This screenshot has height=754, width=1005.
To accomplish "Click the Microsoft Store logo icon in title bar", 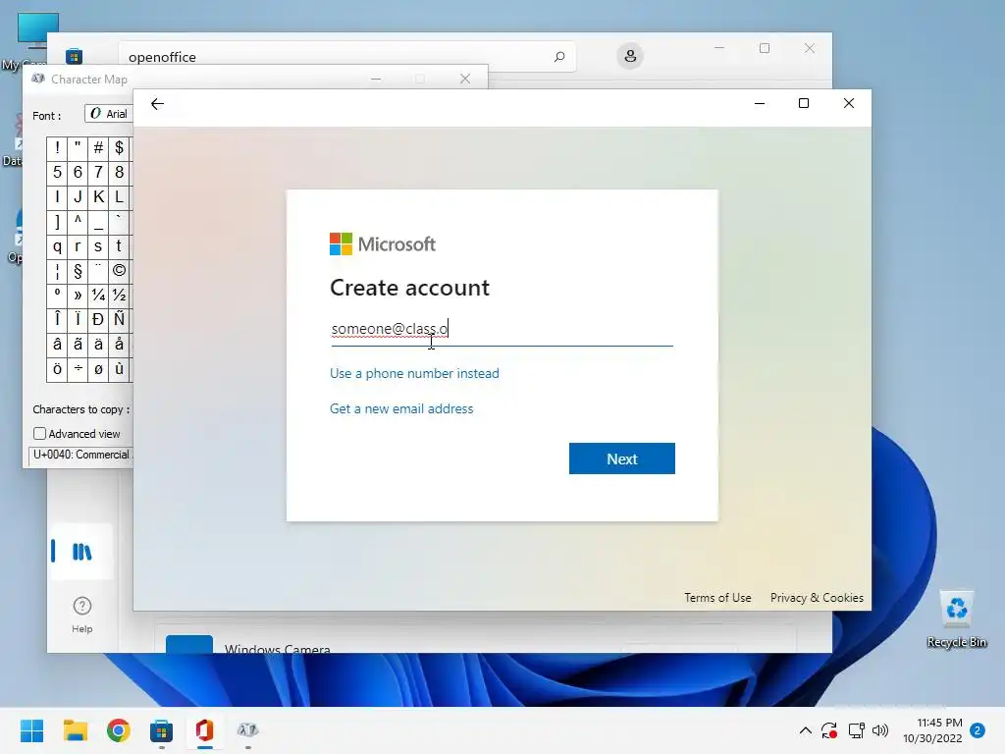I will point(74,56).
